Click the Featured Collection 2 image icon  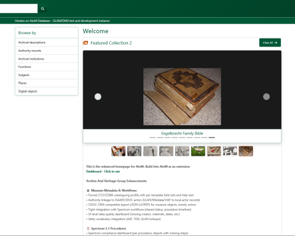(86, 43)
